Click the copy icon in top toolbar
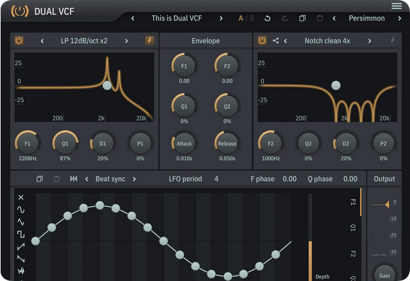The width and height of the screenshot is (410, 281). tap(302, 18)
